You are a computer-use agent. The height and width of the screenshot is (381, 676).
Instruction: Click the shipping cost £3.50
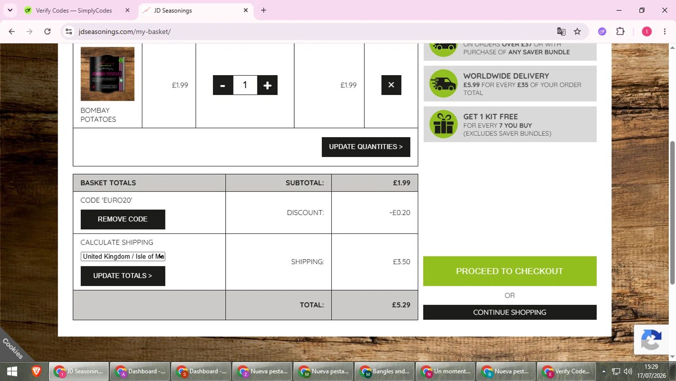point(402,262)
